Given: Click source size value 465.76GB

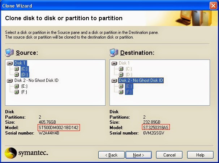Looking at the screenshot, I should click(x=47, y=122).
